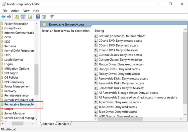Click the policy icon beside Set time to force reboot

pyautogui.click(x=96, y=36)
